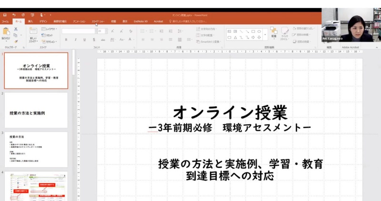The height and width of the screenshot is (201, 381).
Task: Select the down arrow shape in gallery
Action: (x=259, y=38)
